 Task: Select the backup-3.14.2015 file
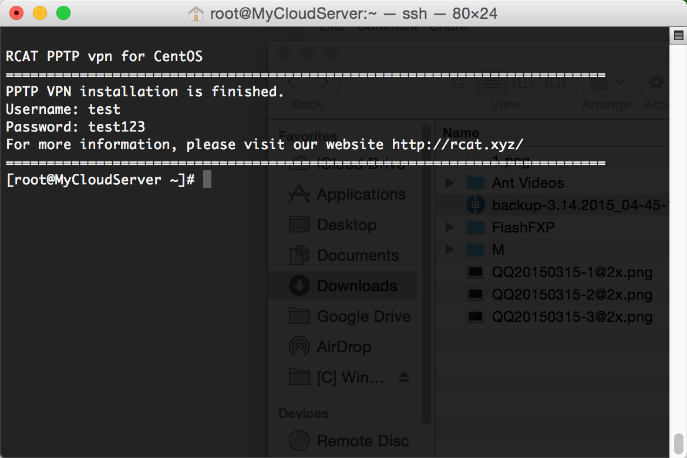point(567,205)
